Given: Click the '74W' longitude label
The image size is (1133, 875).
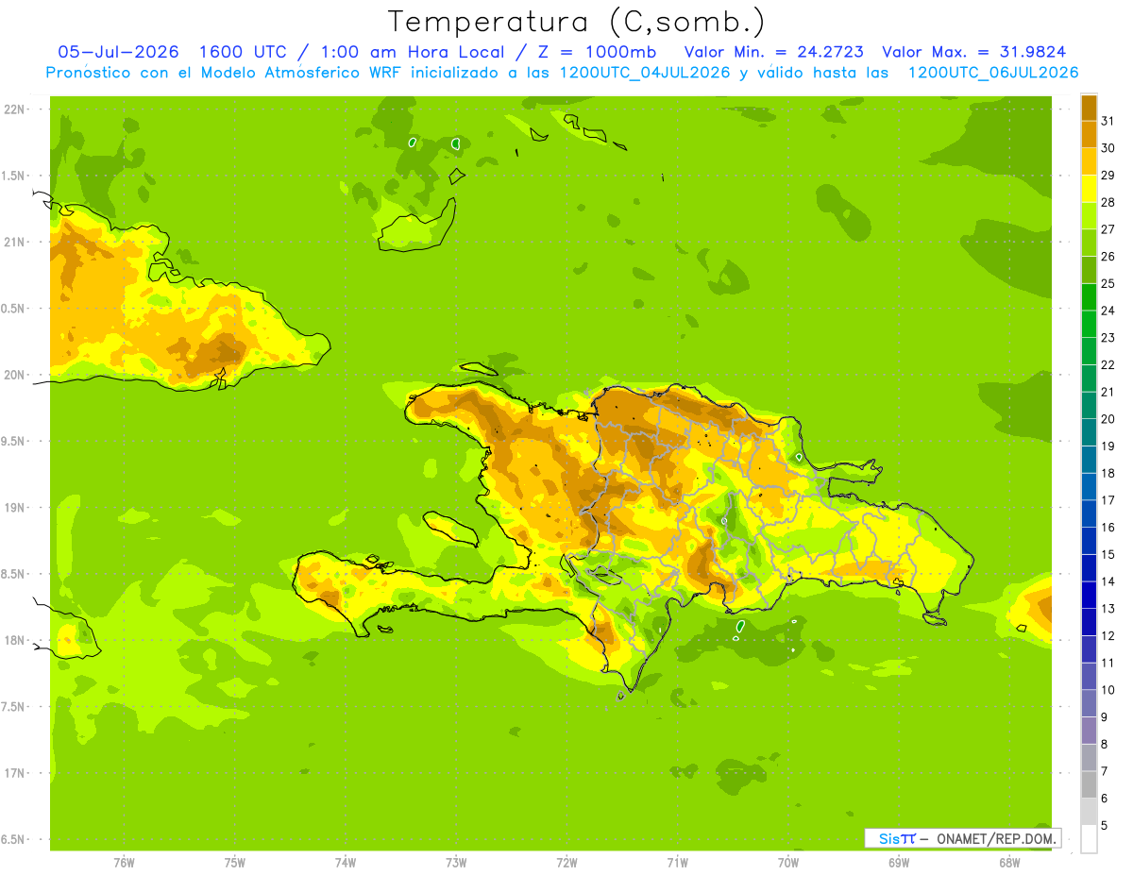Looking at the screenshot, I should [x=346, y=862].
